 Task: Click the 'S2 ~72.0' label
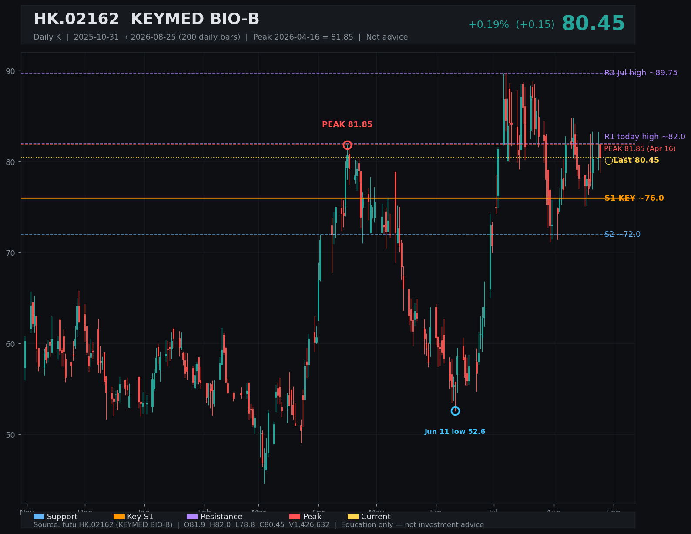622,234
